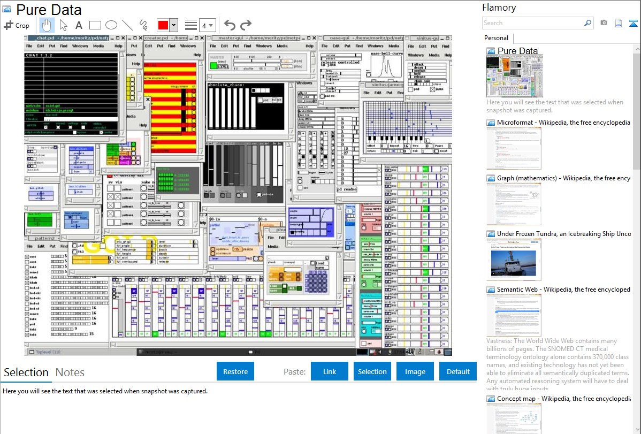
Task: Click the Concept map - Wikipedia title
Action: click(x=564, y=399)
